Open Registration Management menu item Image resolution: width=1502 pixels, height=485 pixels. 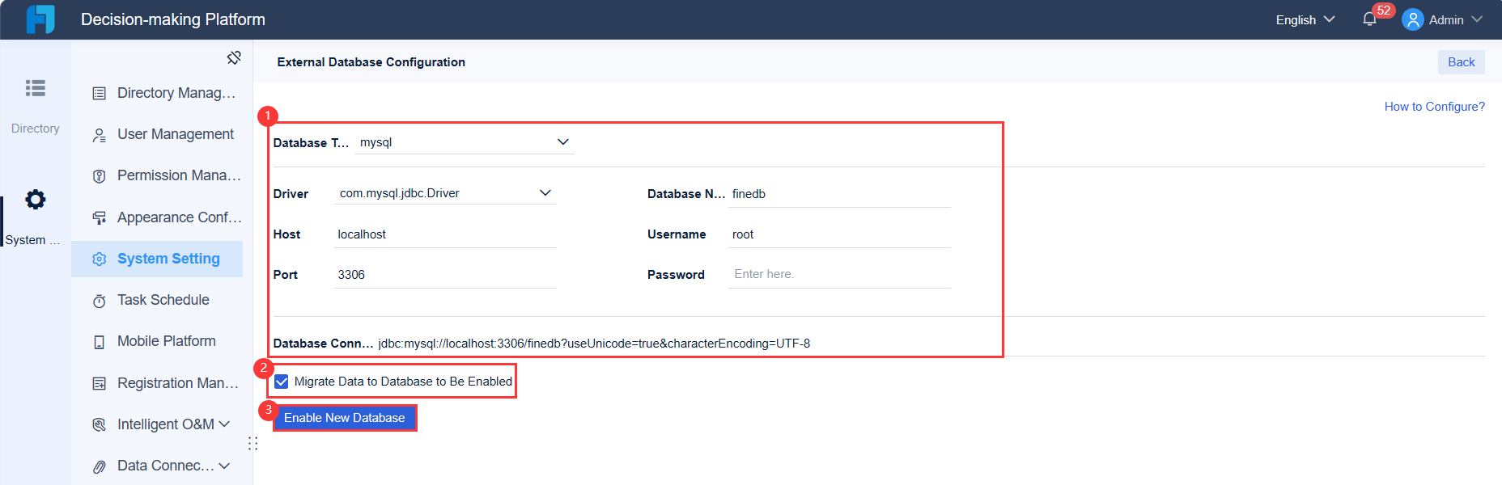click(x=157, y=383)
